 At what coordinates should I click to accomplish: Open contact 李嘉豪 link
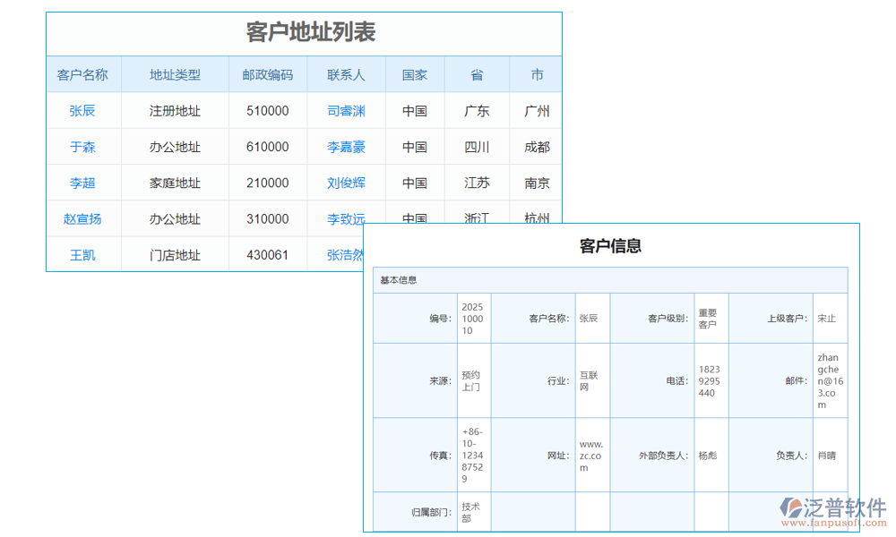tap(346, 147)
